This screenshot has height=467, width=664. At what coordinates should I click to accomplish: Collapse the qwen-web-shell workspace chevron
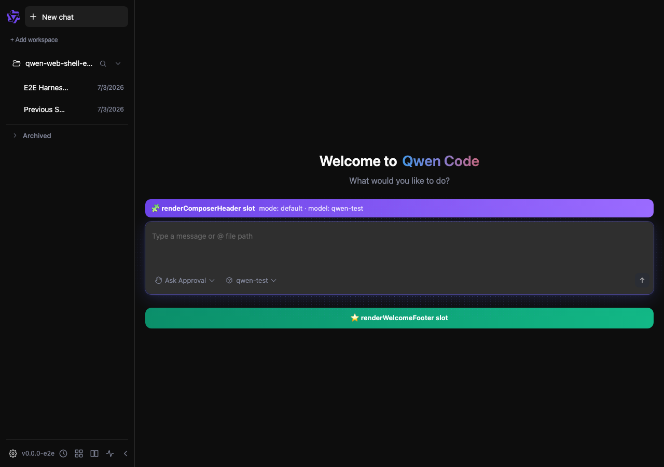pyautogui.click(x=118, y=63)
